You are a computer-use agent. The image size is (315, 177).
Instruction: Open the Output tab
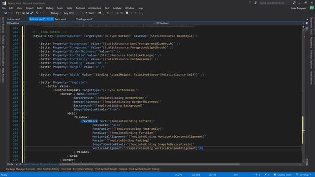pos(123,169)
